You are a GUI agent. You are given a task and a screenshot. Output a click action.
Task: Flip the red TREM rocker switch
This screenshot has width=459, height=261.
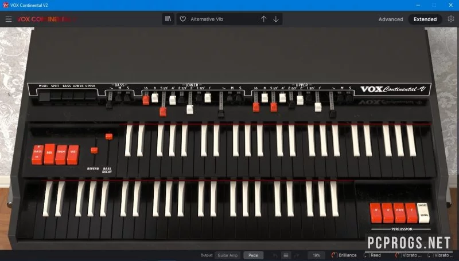[61, 155]
